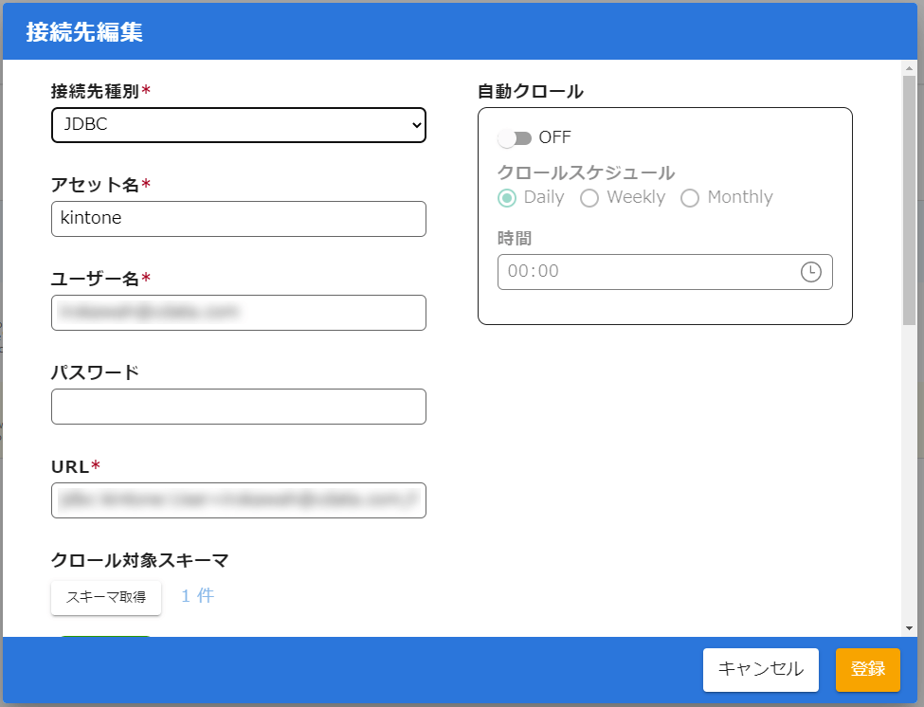Click the 1 件 schema count link
This screenshot has height=707, width=924.
[197, 596]
